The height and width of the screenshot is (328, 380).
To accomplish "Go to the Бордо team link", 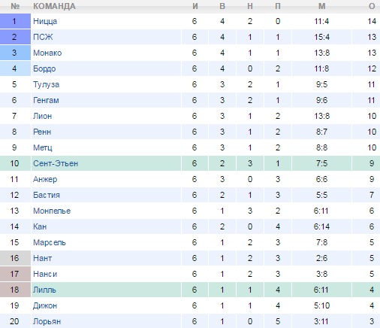I will point(44,68).
